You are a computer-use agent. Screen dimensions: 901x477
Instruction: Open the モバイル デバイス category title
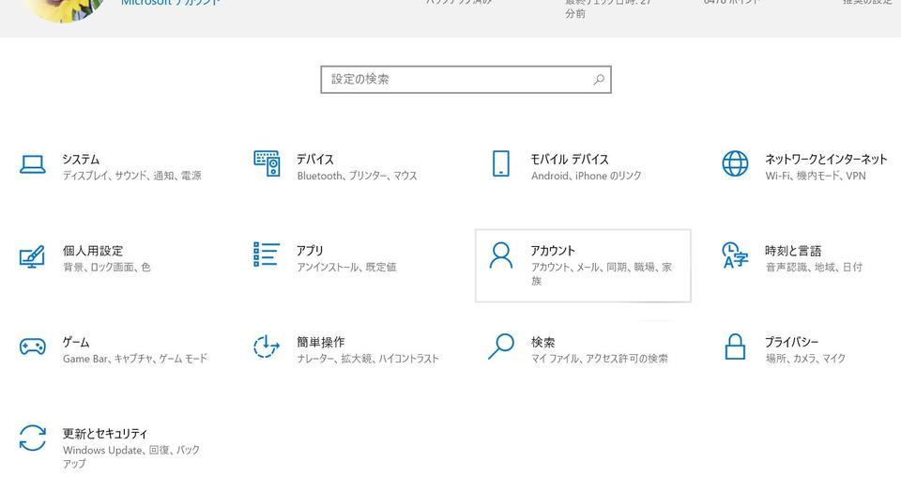[570, 160]
